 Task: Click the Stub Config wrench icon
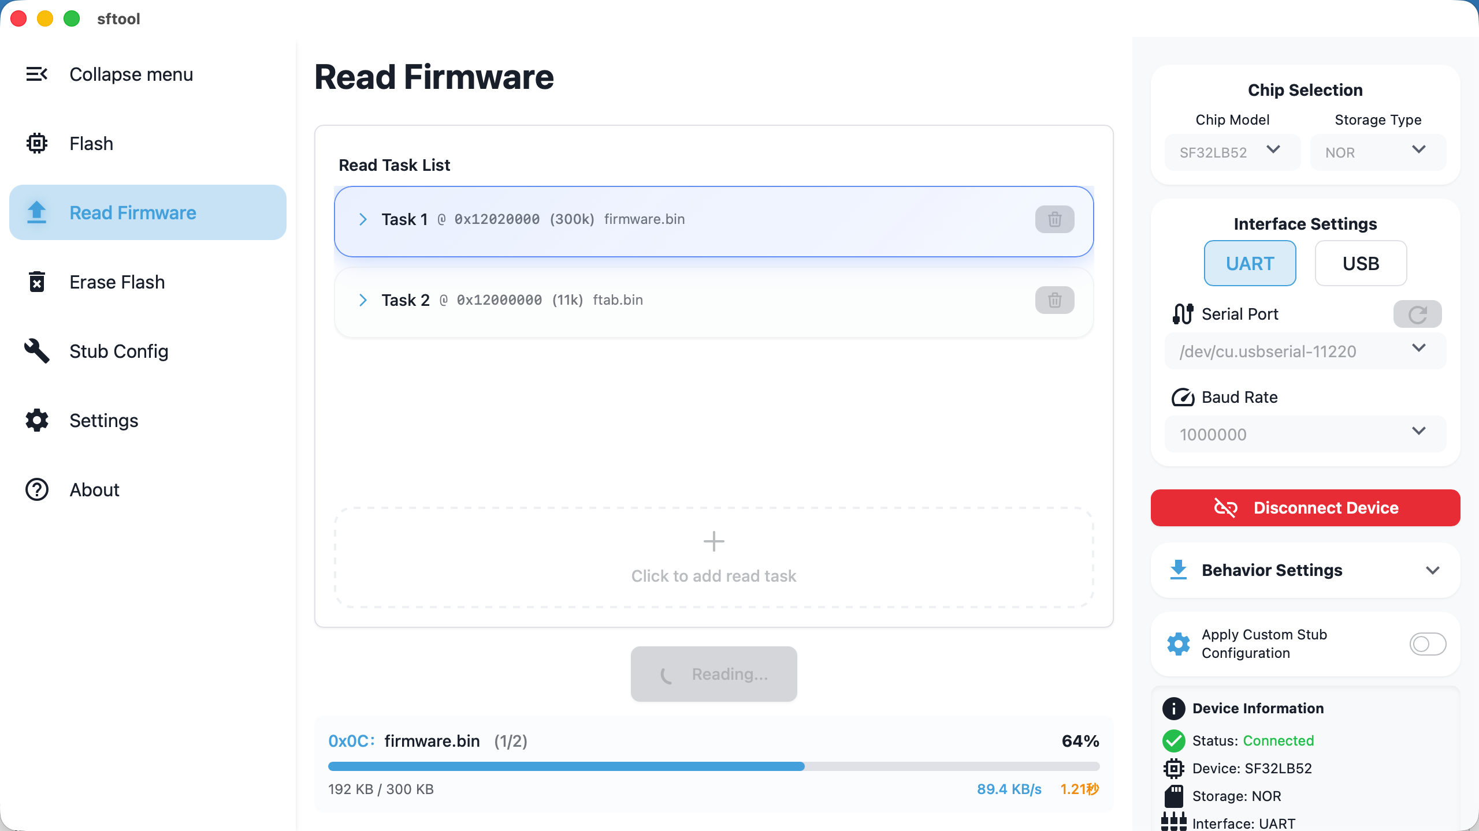coord(36,351)
